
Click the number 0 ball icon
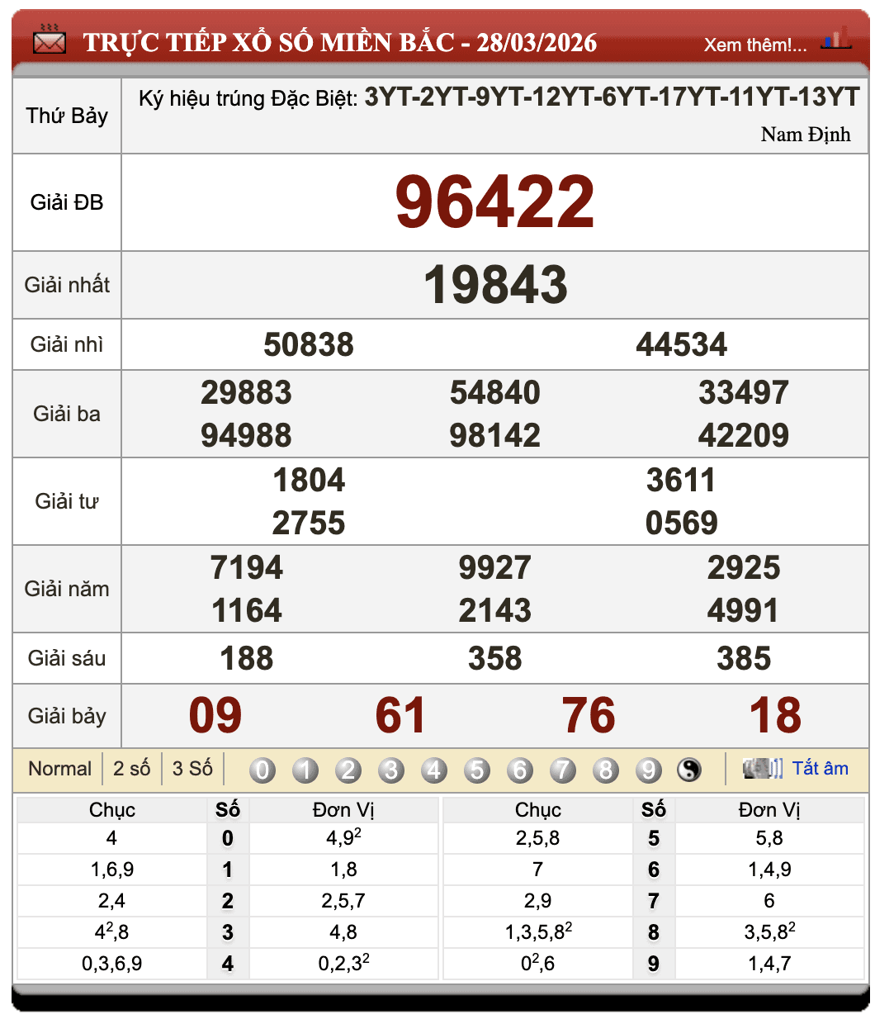pos(262,769)
